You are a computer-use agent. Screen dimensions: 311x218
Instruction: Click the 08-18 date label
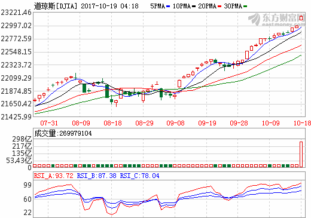click(x=112, y=123)
